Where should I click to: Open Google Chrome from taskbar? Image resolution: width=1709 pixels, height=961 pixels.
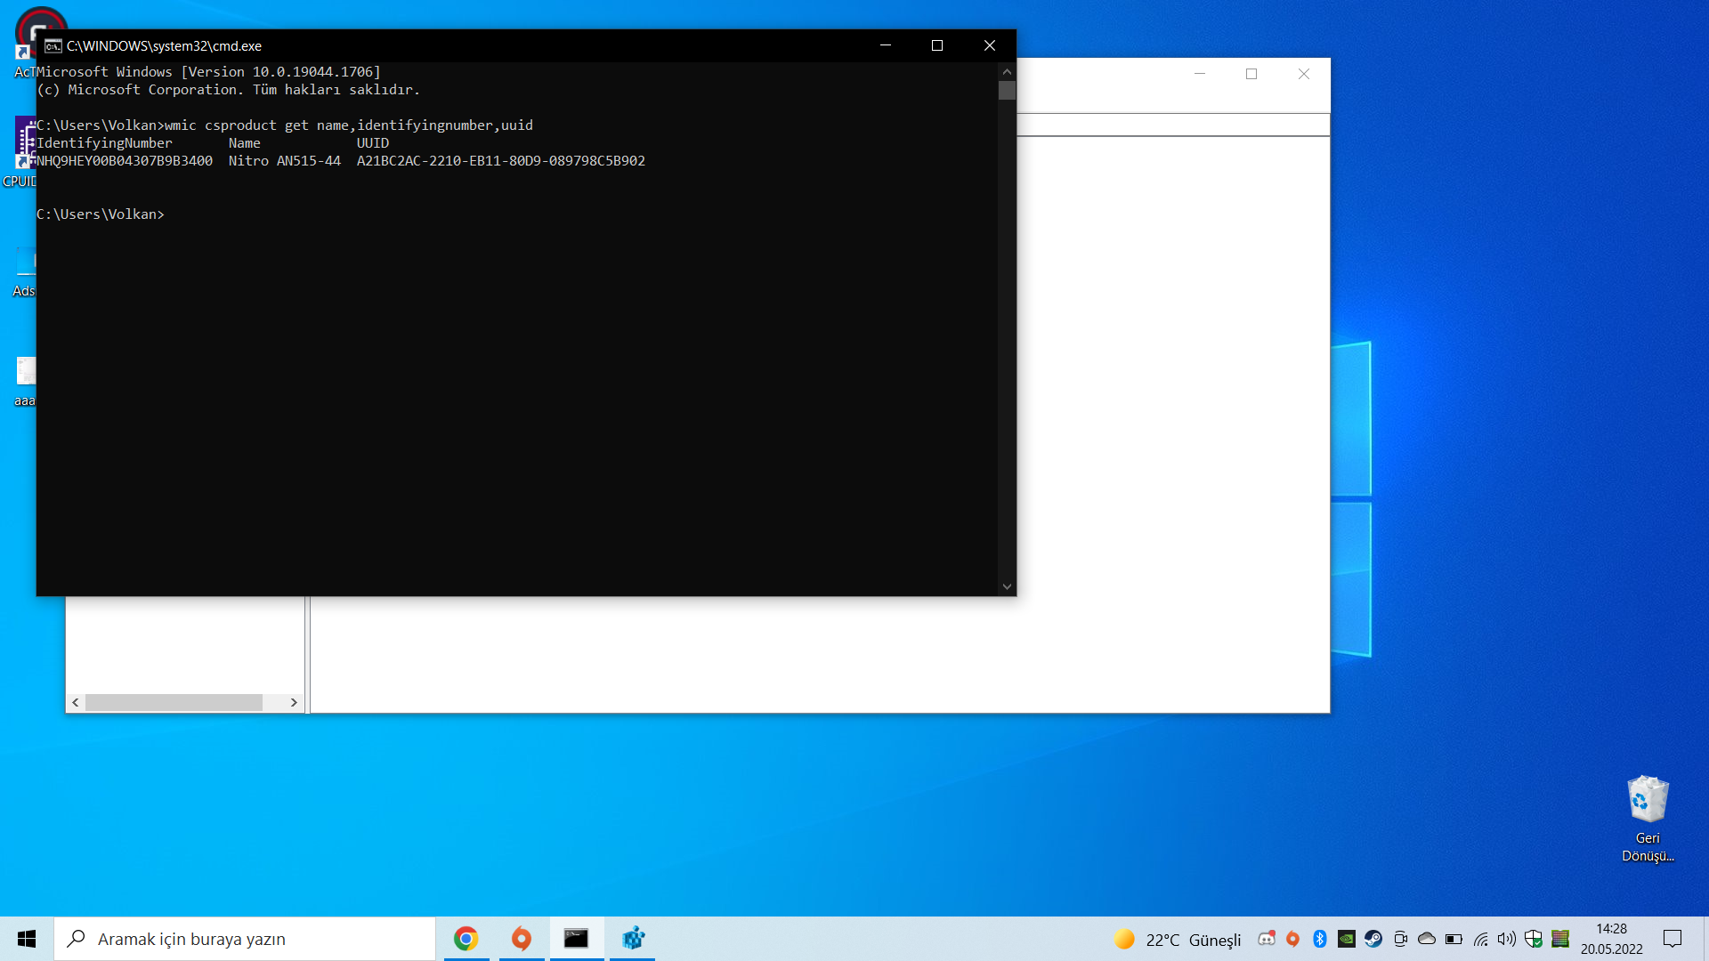[x=466, y=939]
